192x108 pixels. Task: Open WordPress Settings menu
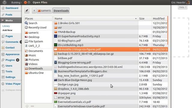click(x=11, y=77)
